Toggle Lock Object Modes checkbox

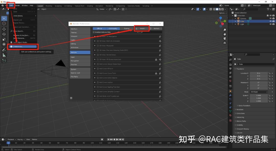point(11,42)
